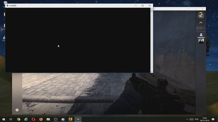Click the LOADER scrollbar down arrow
Screen dimensions: 218x122
click(152, 72)
